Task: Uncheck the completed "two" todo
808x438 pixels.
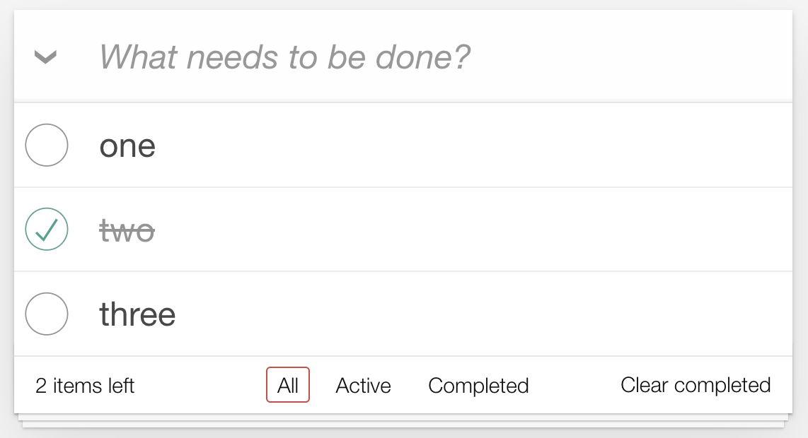Action: (47, 230)
